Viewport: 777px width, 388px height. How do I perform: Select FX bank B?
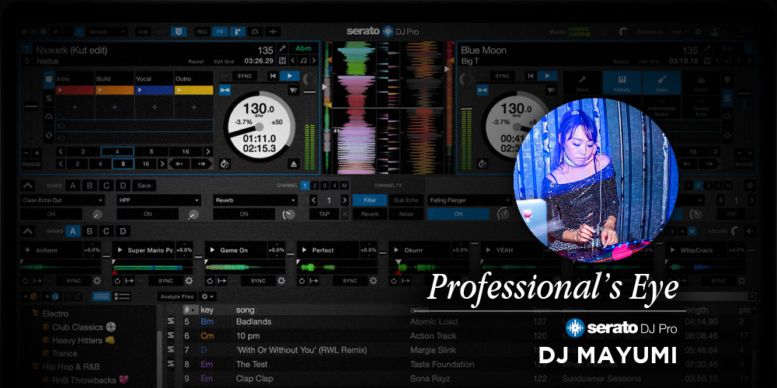tap(89, 185)
